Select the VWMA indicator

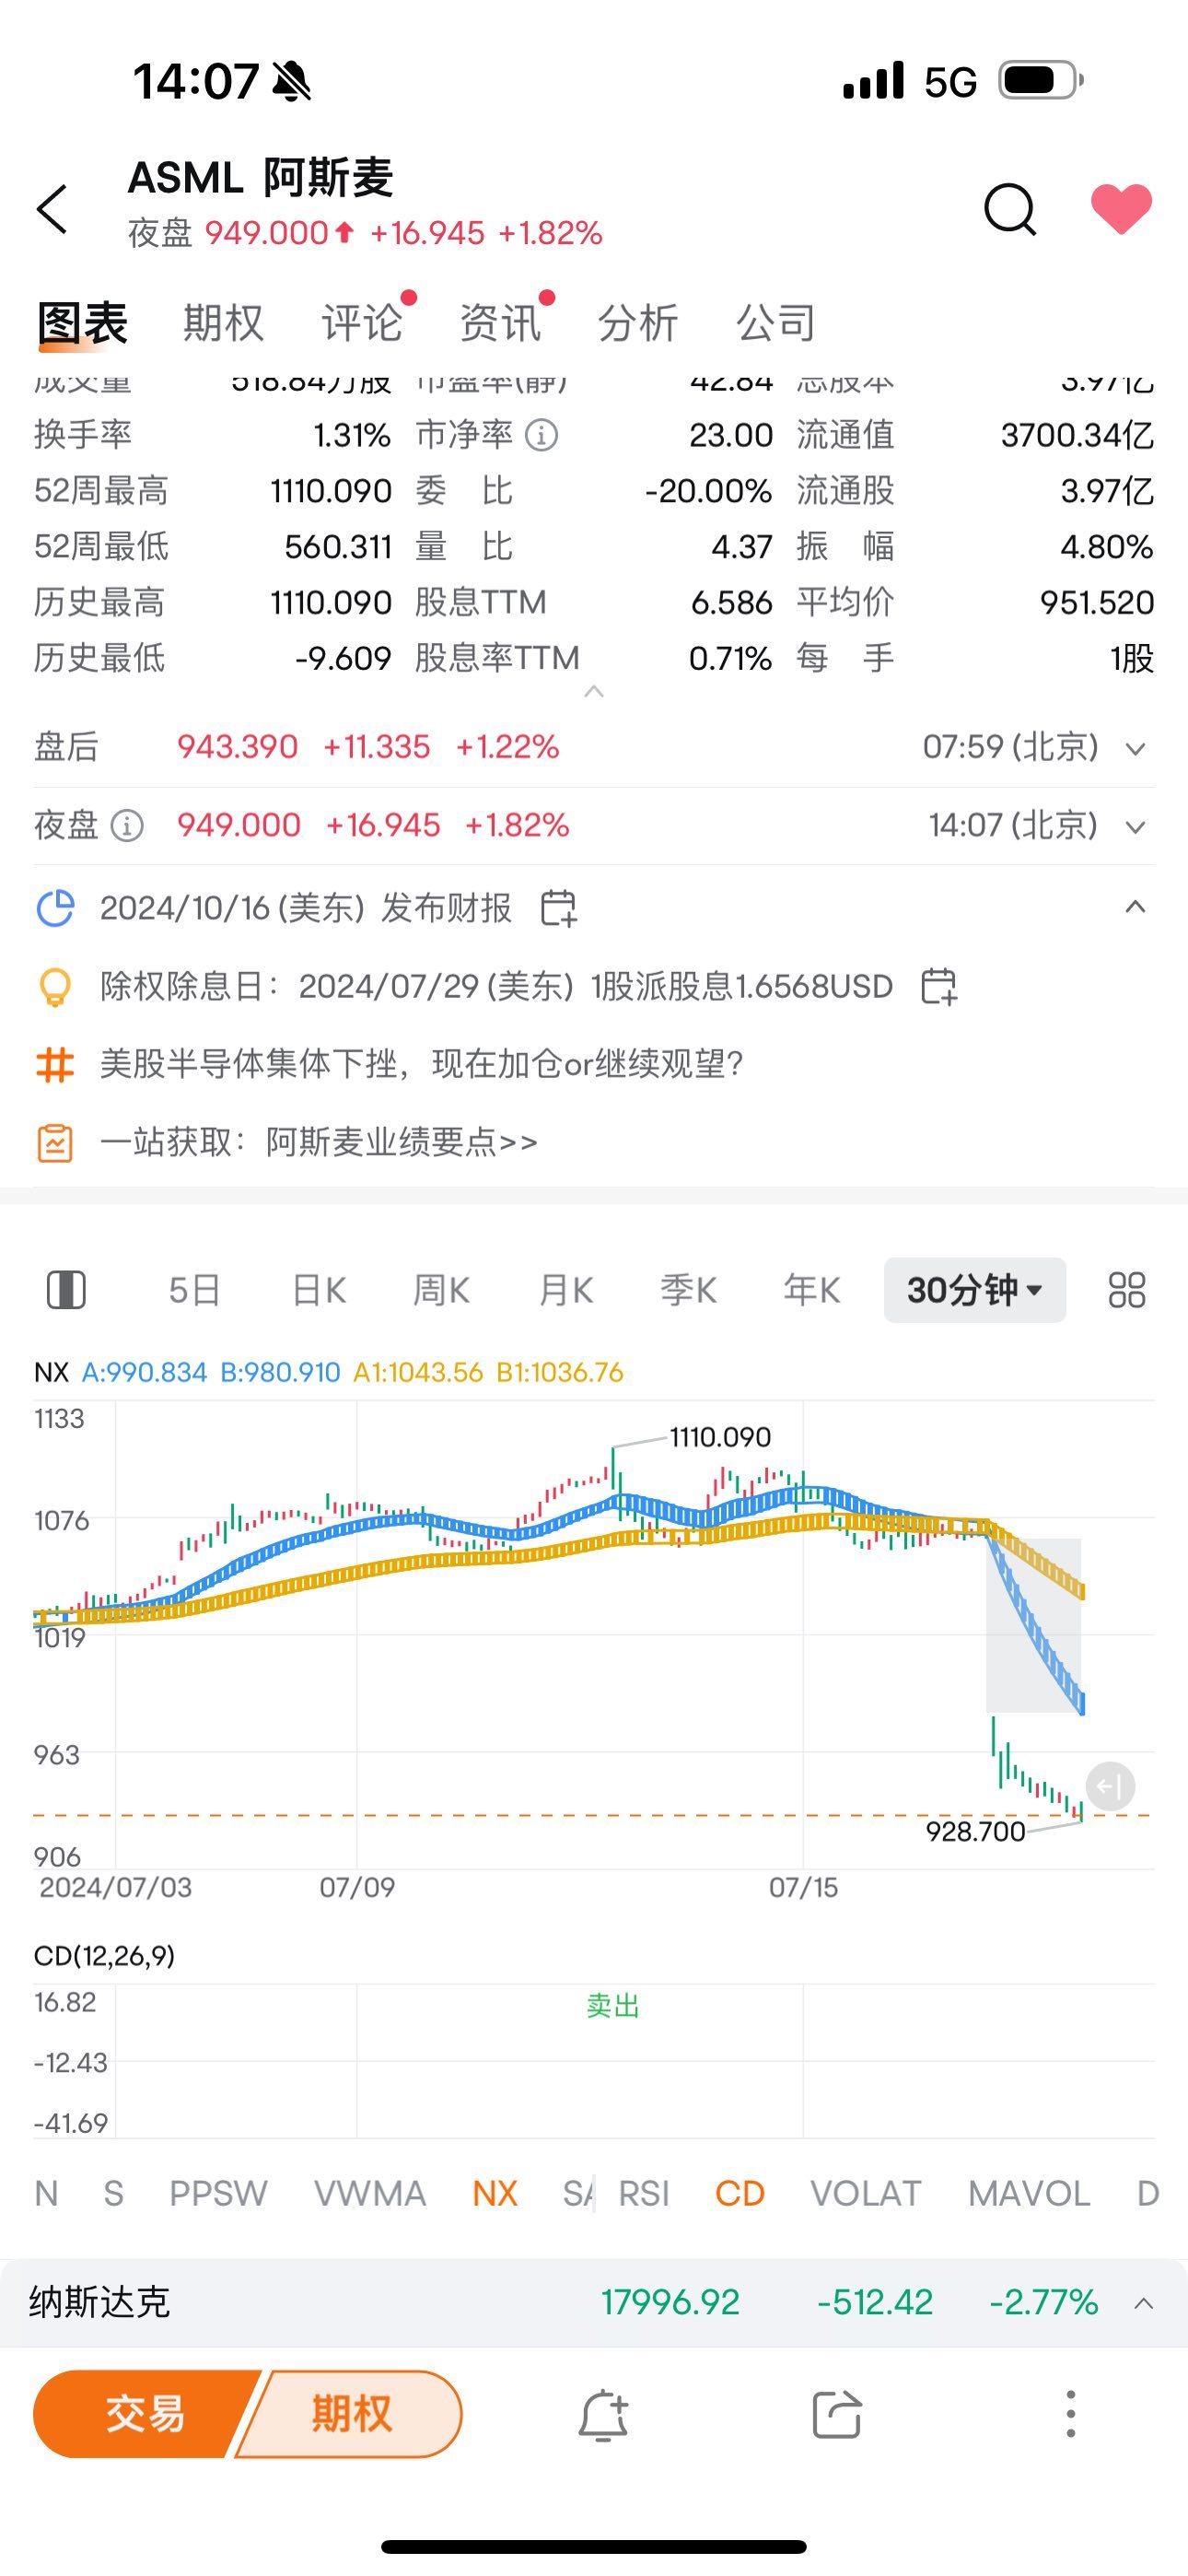370,2193
